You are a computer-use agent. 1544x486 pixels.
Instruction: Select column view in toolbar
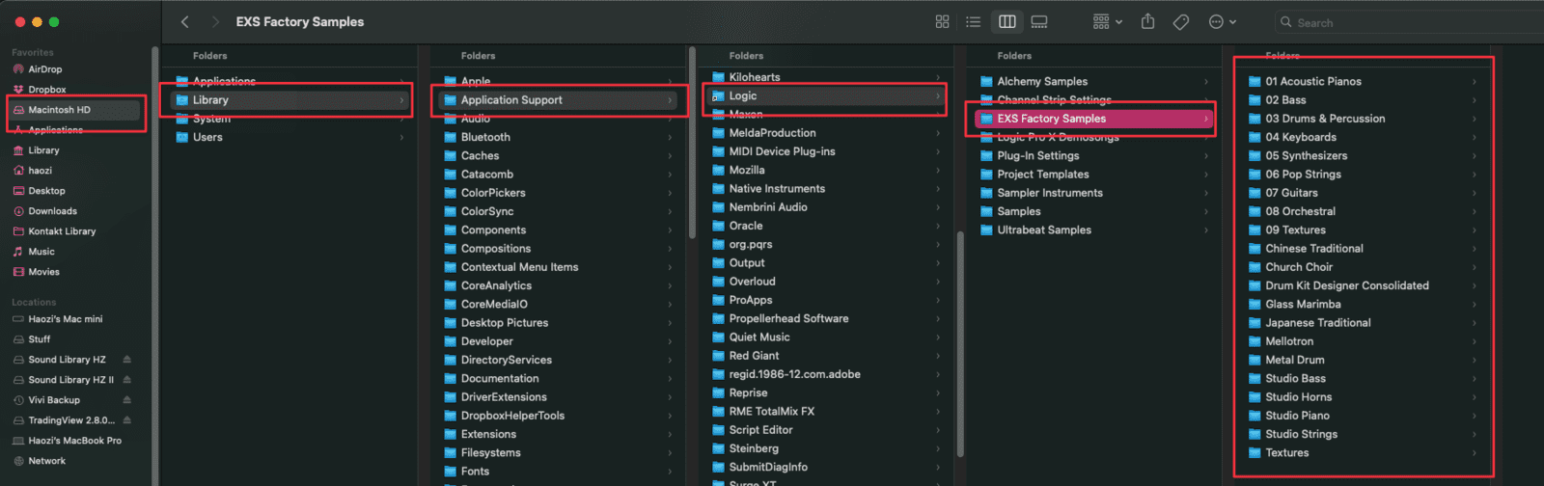pyautogui.click(x=1006, y=21)
